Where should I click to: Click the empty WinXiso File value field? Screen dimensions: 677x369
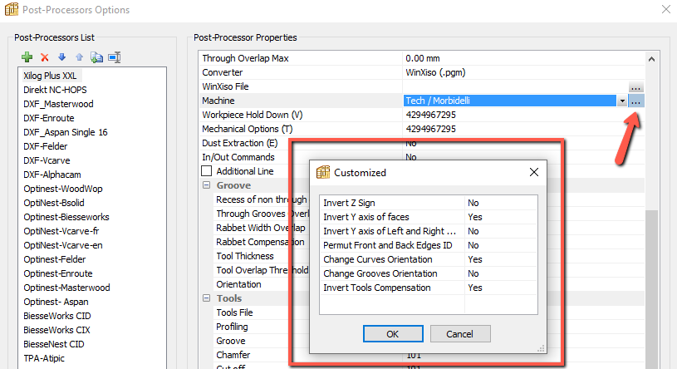tap(516, 86)
